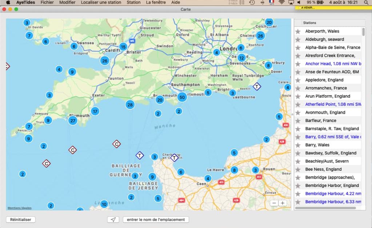Toggle favorite star for Avonmouth, England
The width and height of the screenshot is (372, 228).
[298, 113]
